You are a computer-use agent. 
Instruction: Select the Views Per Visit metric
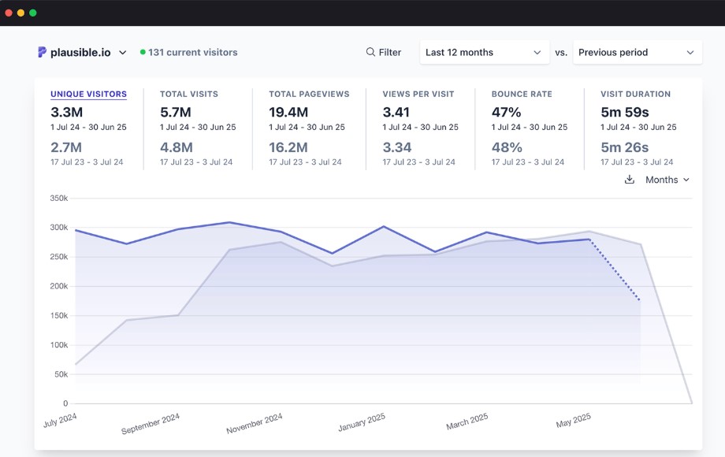[x=418, y=94]
